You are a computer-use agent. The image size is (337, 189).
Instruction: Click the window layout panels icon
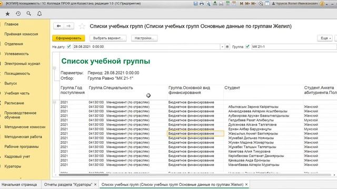267,4
